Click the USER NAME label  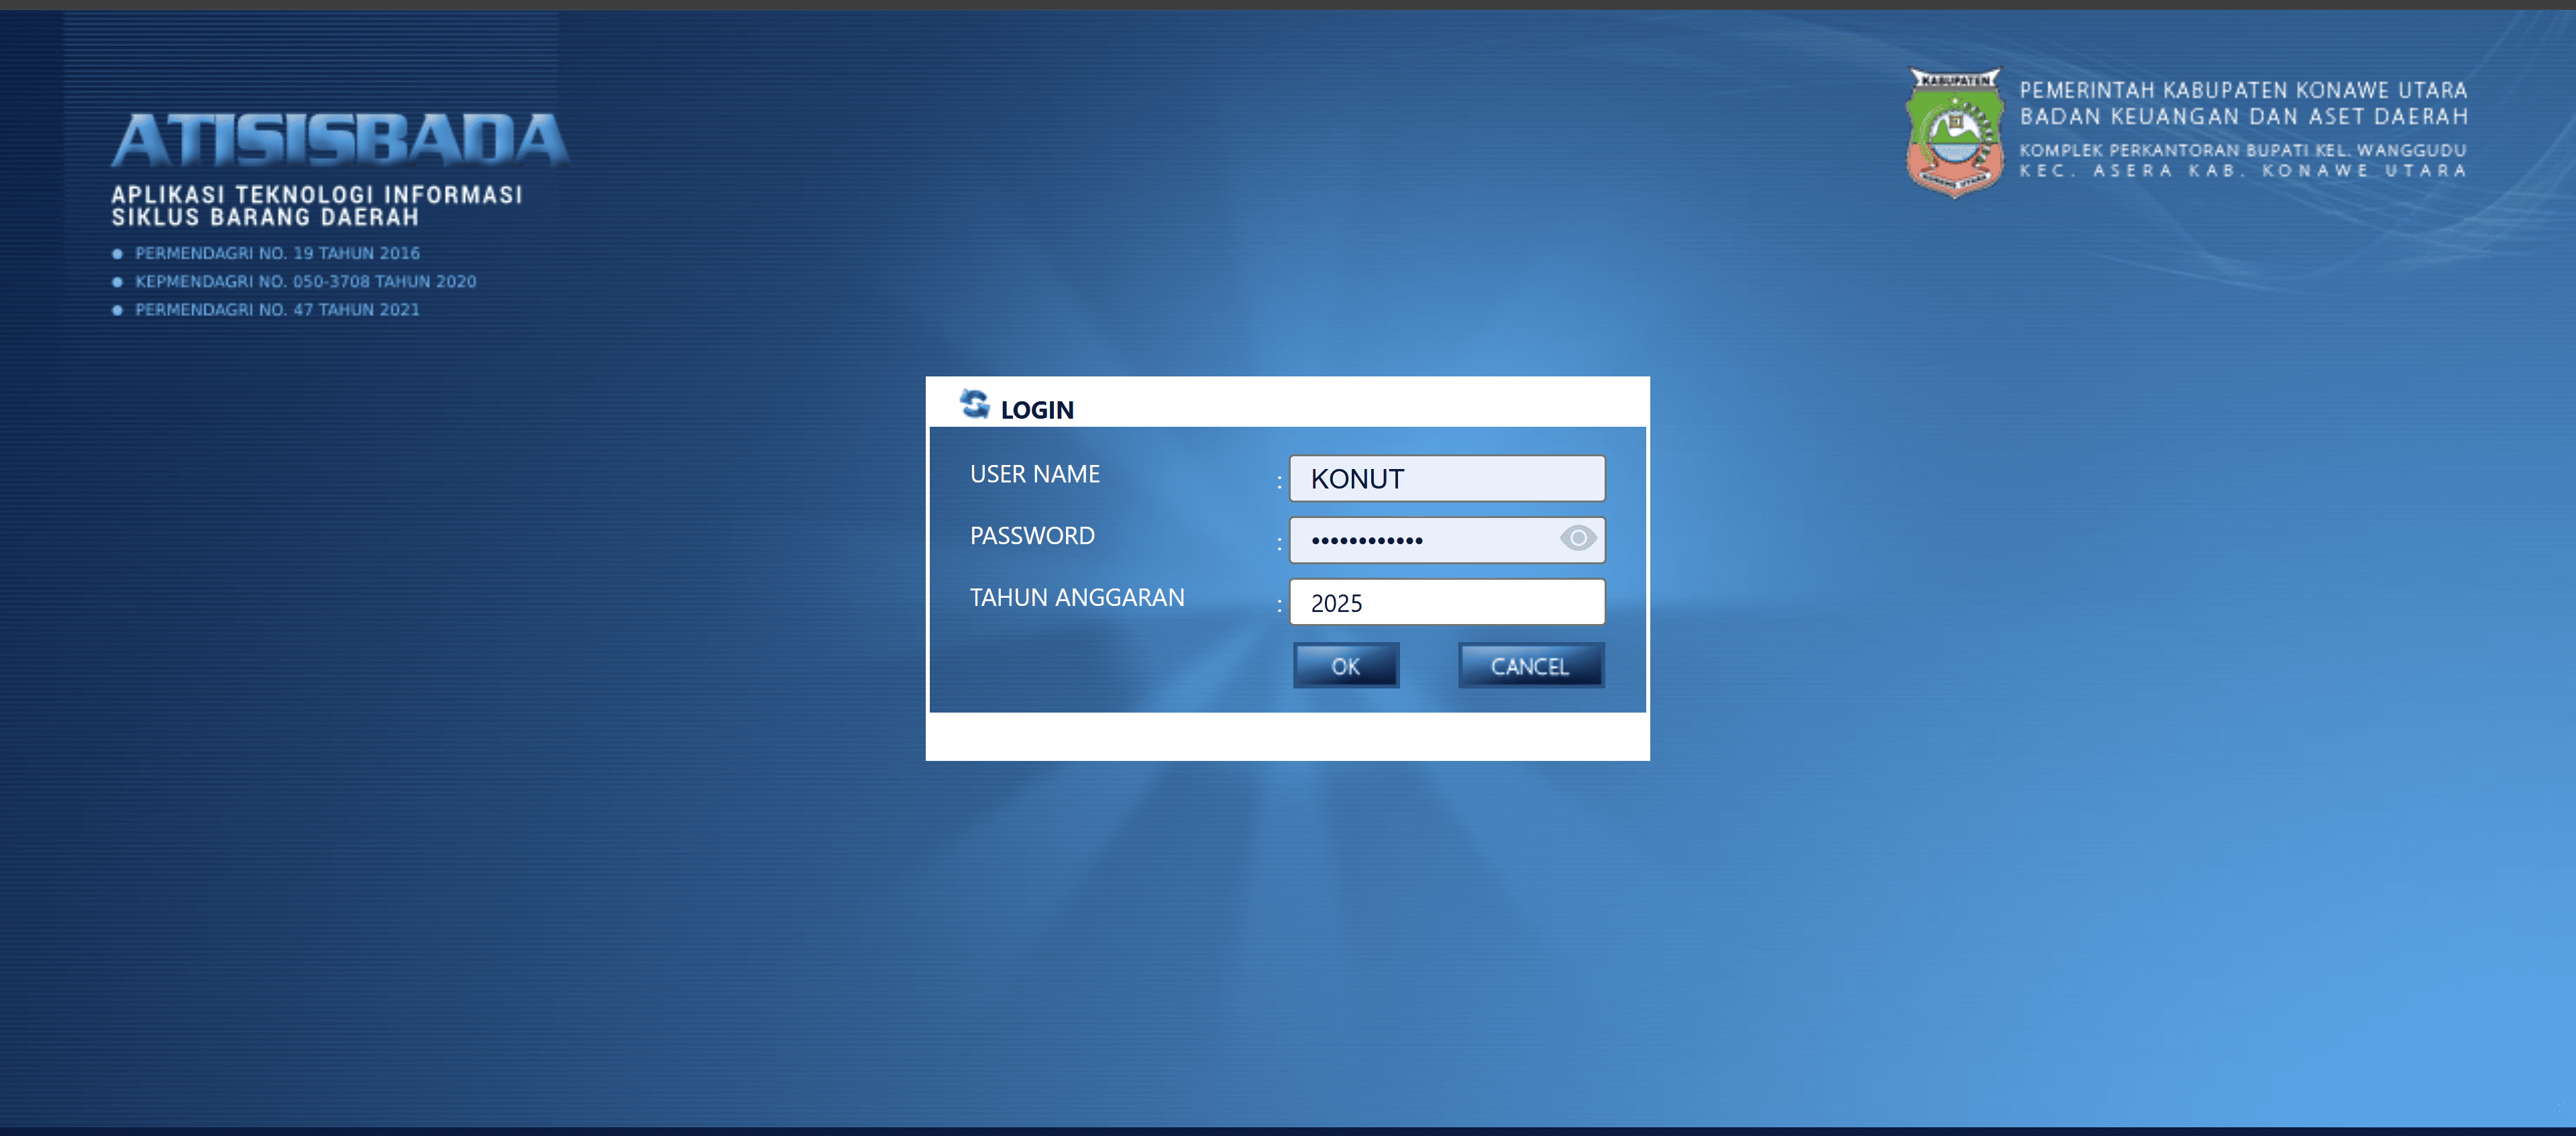[1034, 474]
